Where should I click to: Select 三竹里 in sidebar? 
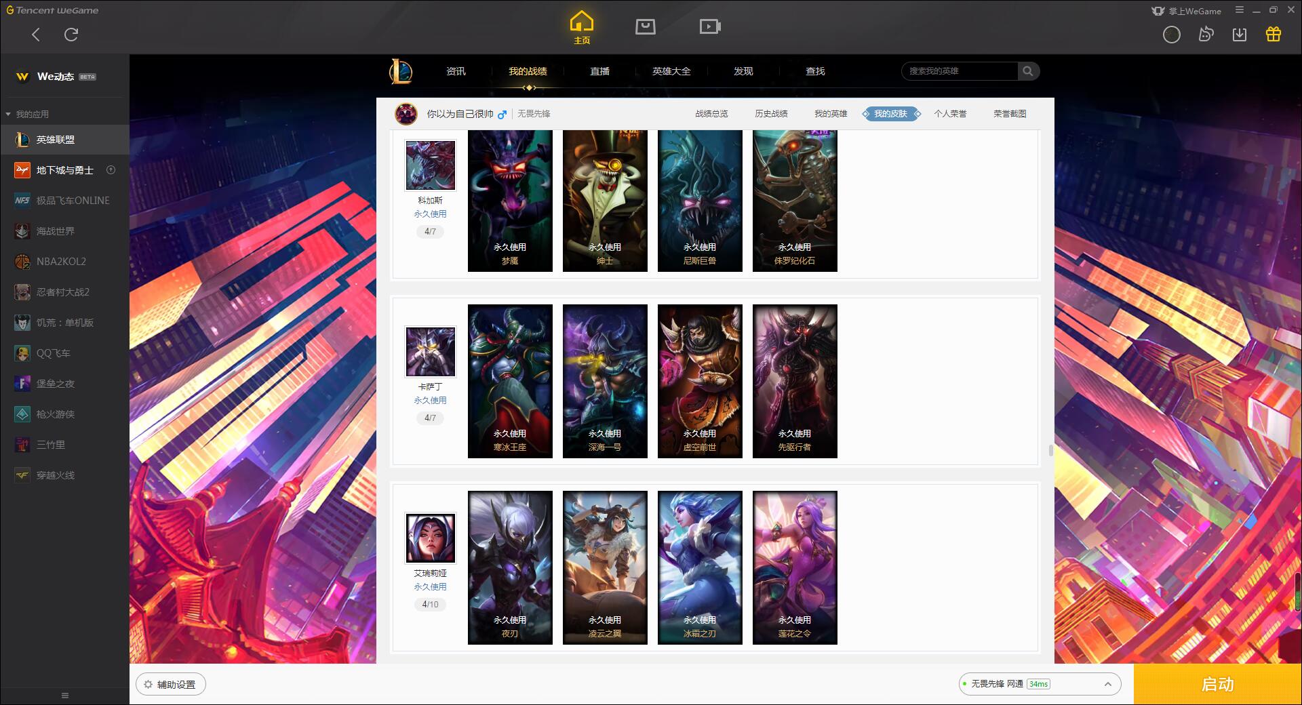pos(64,445)
